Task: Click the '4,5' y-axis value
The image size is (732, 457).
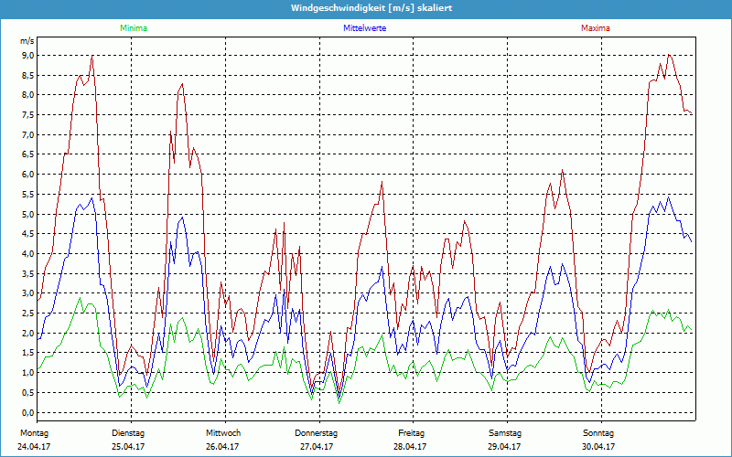Action: tap(28, 234)
